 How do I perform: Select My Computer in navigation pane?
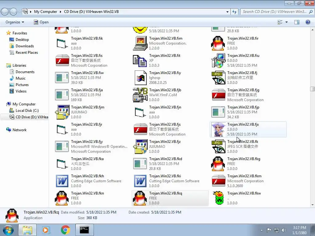click(24, 104)
